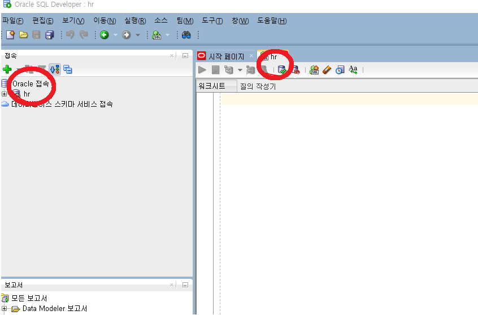Screen dimensions: 478x315
Task: Click the Save disk icon
Action: [36, 35]
